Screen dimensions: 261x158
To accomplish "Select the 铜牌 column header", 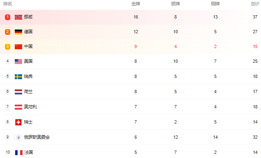I will pos(215,4).
